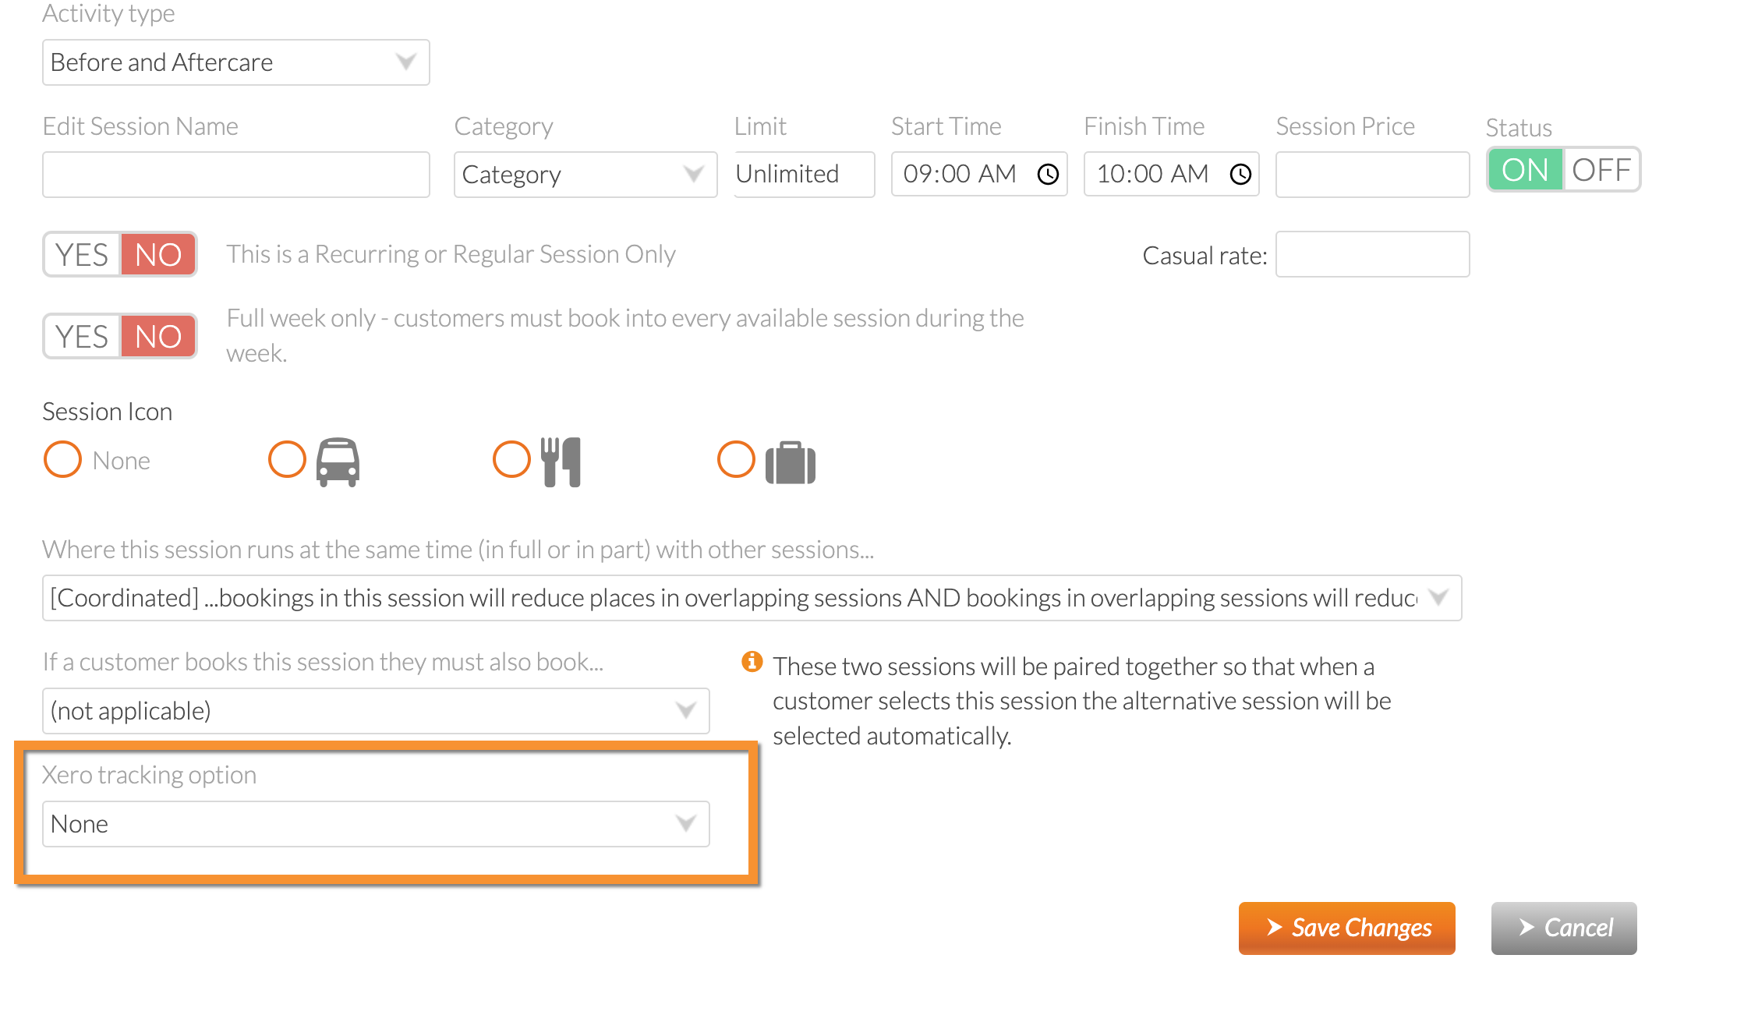Open the Activity type dropdown
This screenshot has height=1015, width=1737.
[x=236, y=62]
